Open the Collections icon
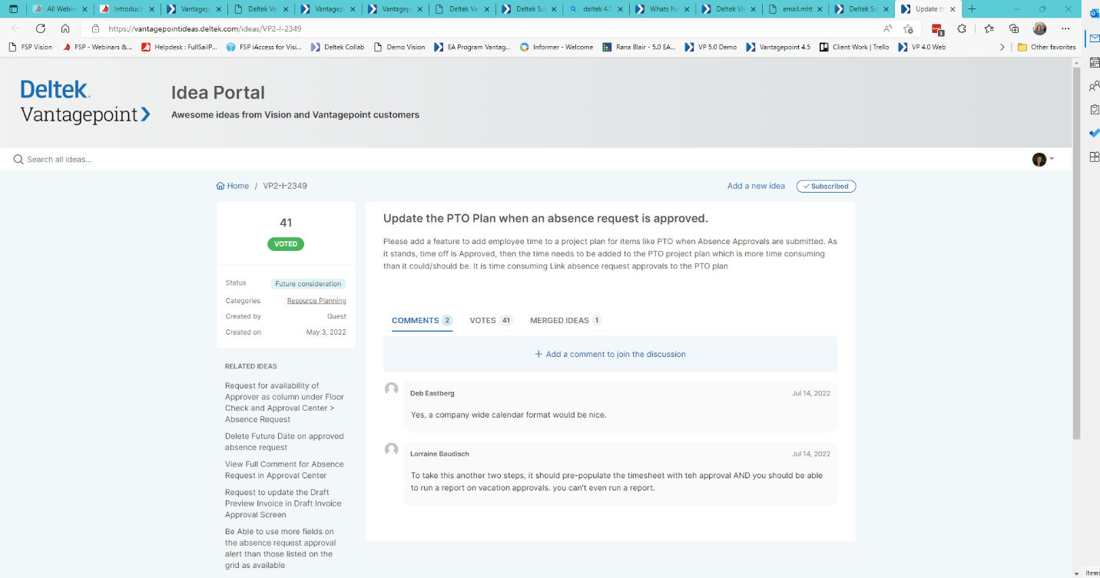Screen dimensions: 1100x578 pyautogui.click(x=1014, y=28)
